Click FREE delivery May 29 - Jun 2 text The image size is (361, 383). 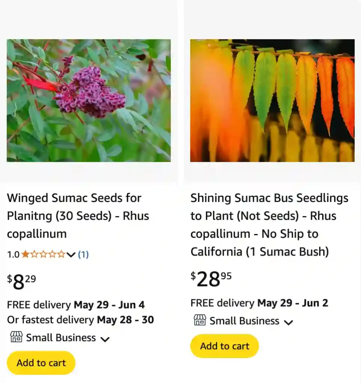259,303
